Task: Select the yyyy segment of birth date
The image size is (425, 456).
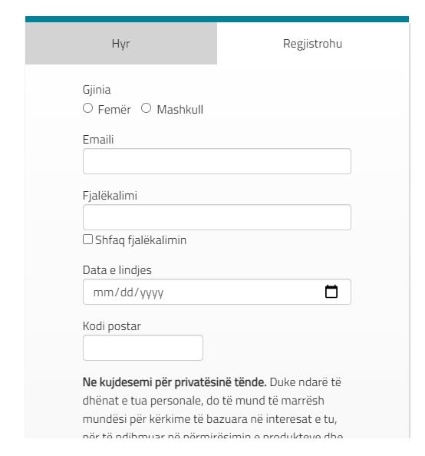Action: (151, 292)
